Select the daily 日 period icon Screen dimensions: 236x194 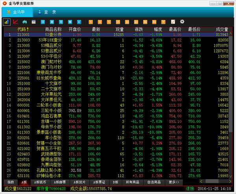point(43,22)
